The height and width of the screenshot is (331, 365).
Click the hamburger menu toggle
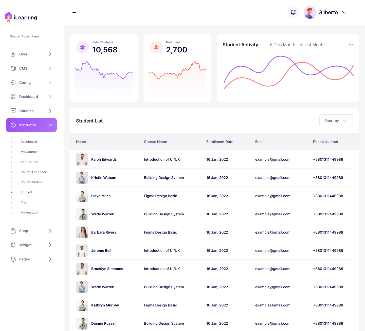point(75,12)
